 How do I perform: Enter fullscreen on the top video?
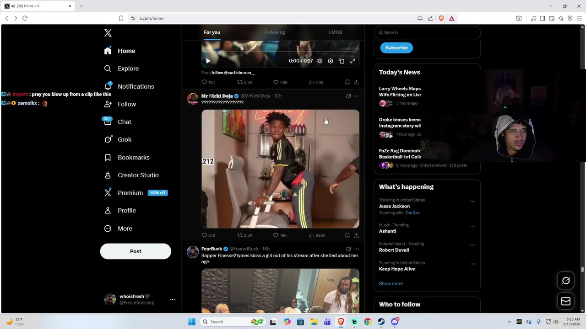click(353, 61)
